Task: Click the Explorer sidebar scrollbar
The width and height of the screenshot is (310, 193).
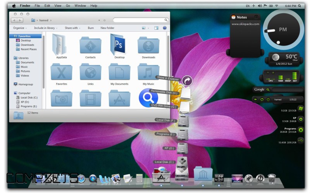Action: pos(43,62)
